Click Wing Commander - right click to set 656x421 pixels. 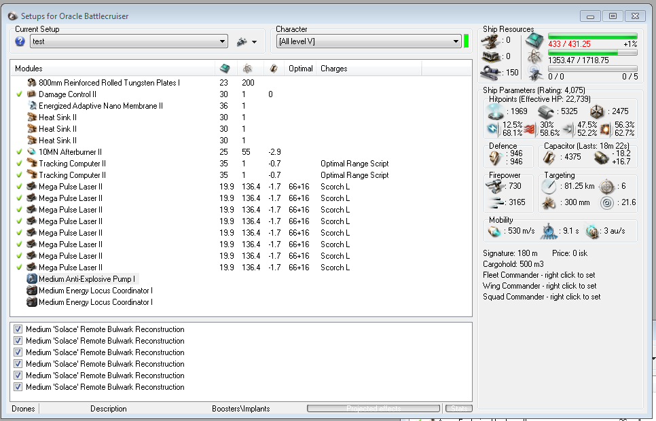pyautogui.click(x=540, y=286)
